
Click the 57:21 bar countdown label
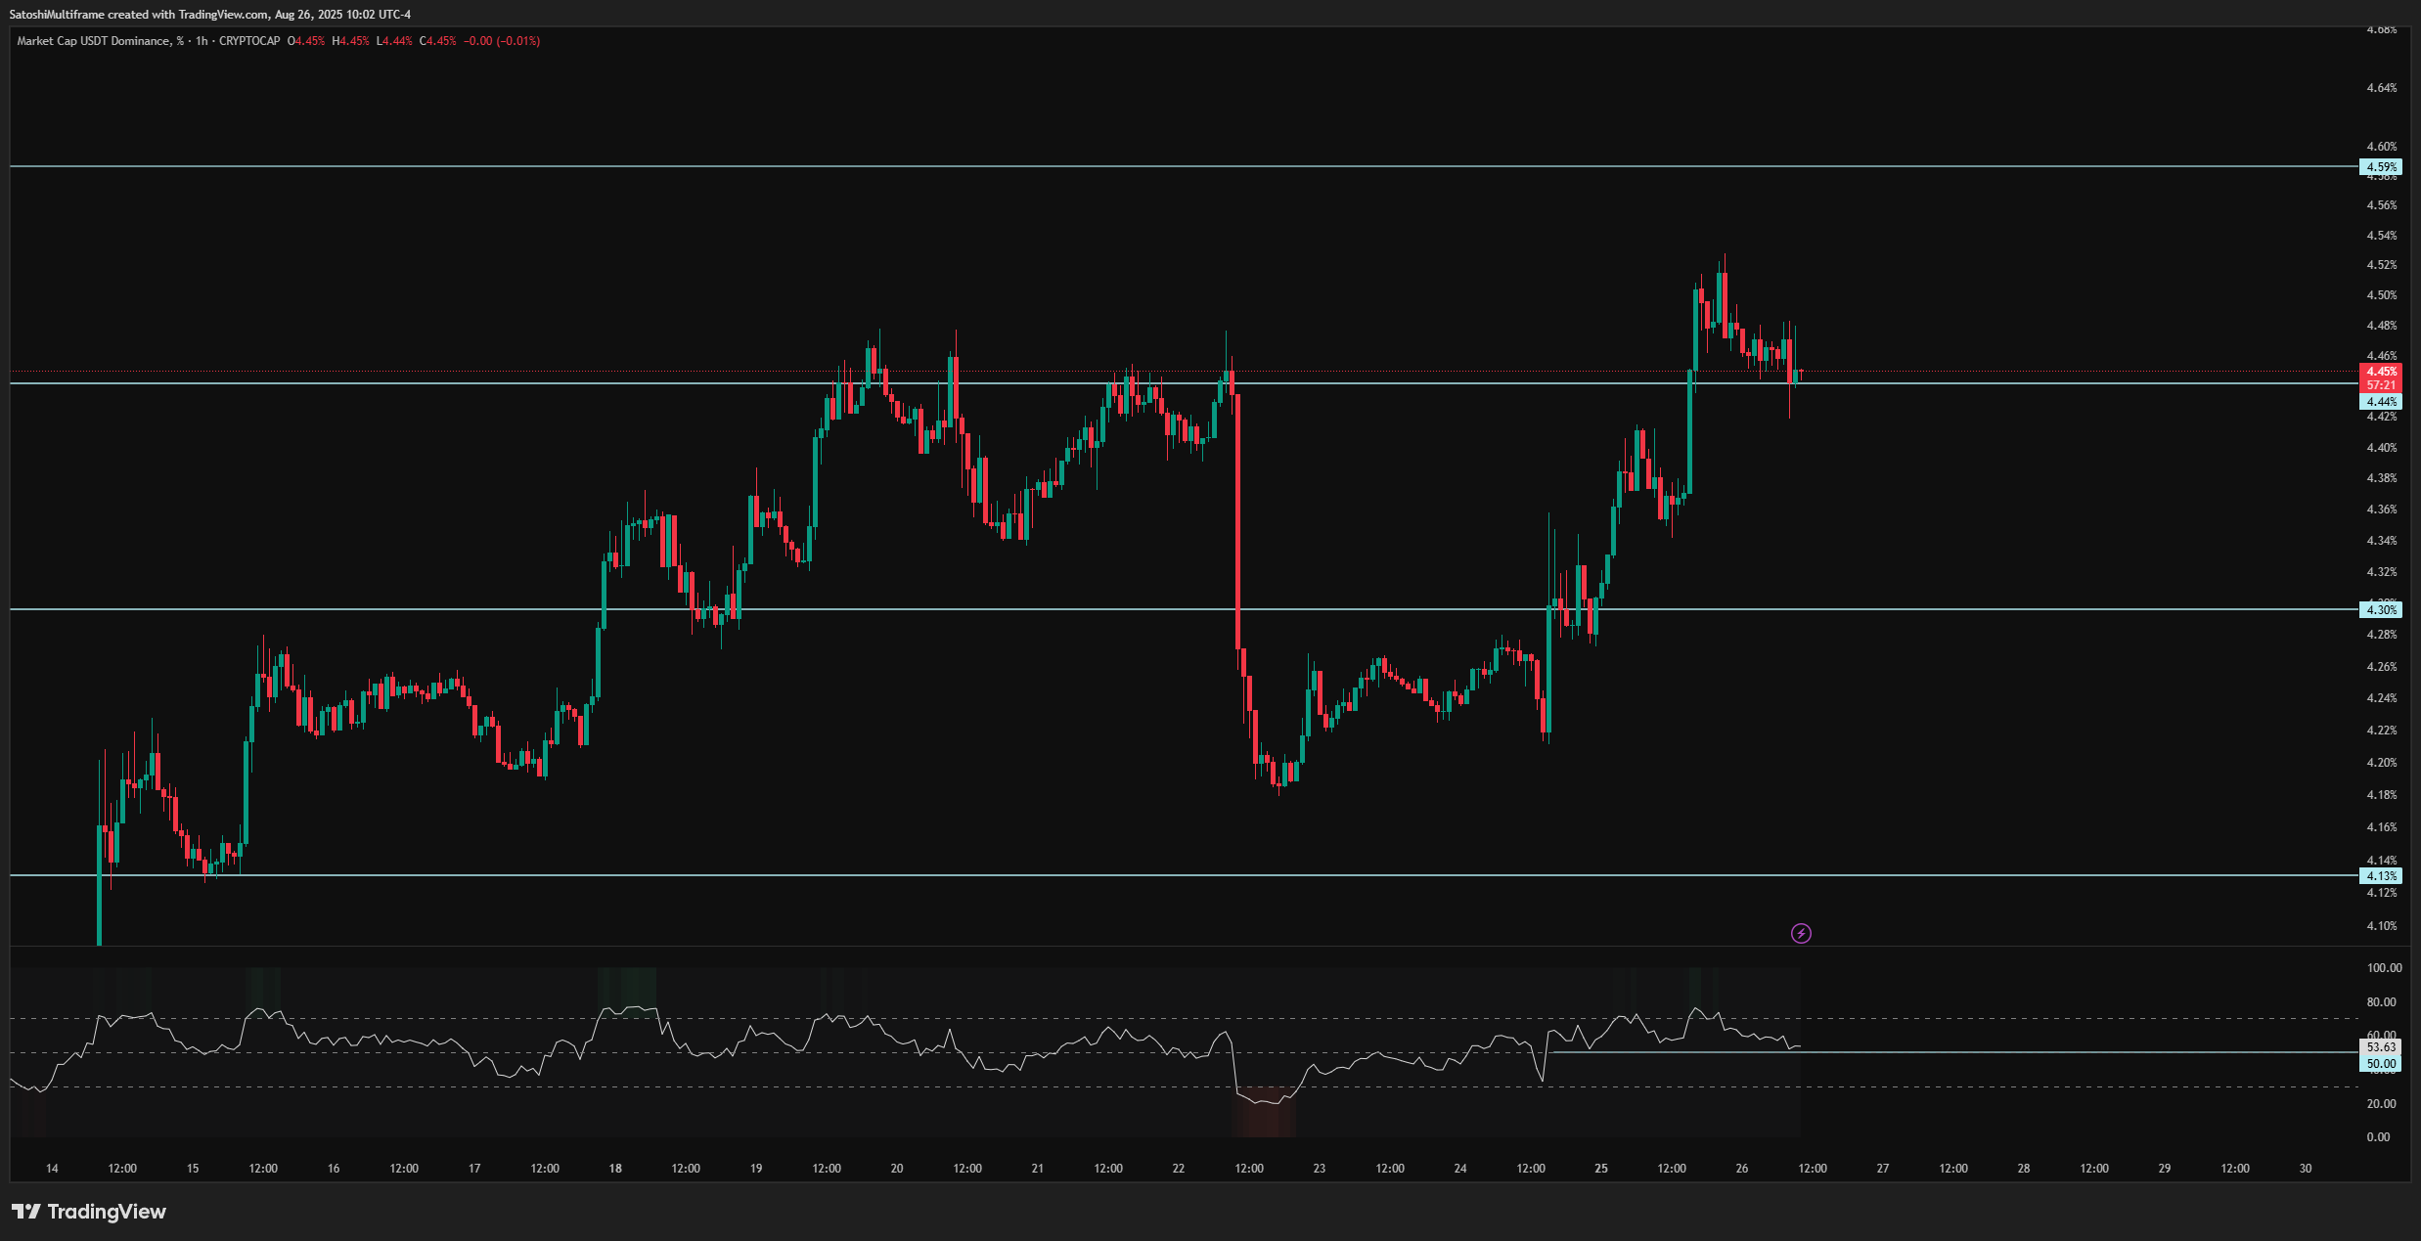pos(2381,385)
